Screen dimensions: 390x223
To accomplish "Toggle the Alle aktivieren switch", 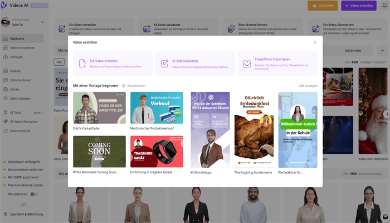I will [34, 193].
